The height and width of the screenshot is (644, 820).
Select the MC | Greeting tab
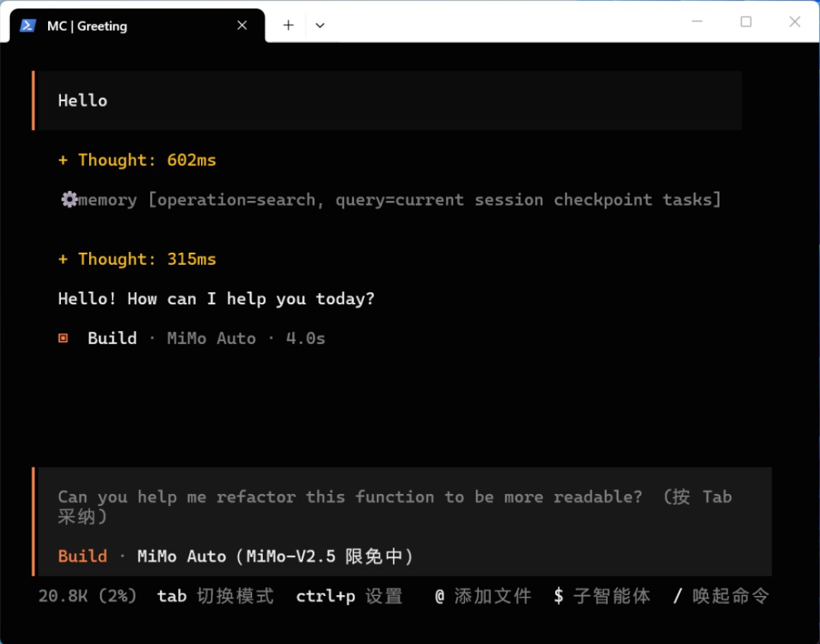[137, 26]
